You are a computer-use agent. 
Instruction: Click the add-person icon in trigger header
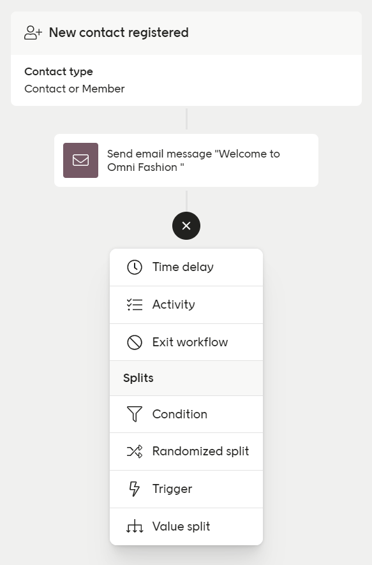33,33
